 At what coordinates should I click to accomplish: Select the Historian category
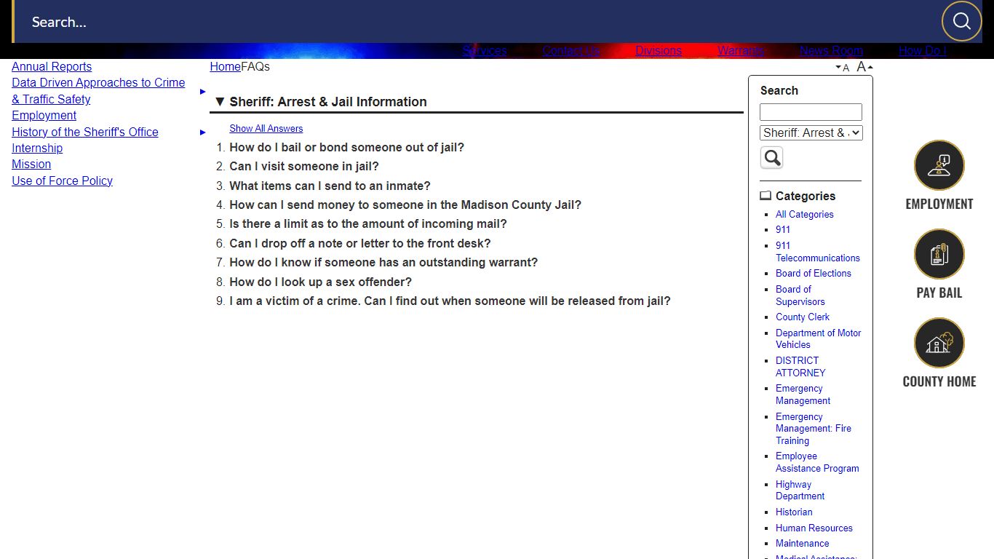point(794,512)
